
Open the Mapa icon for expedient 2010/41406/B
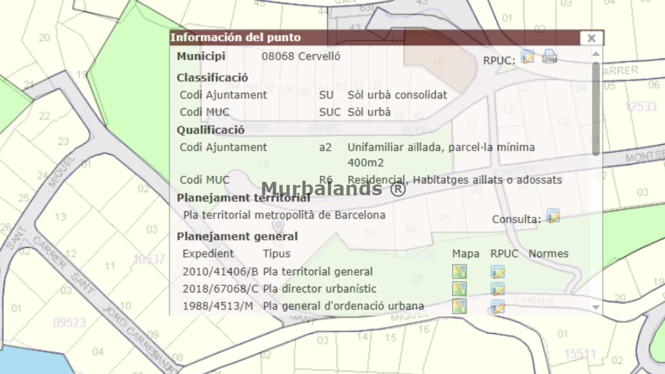459,272
